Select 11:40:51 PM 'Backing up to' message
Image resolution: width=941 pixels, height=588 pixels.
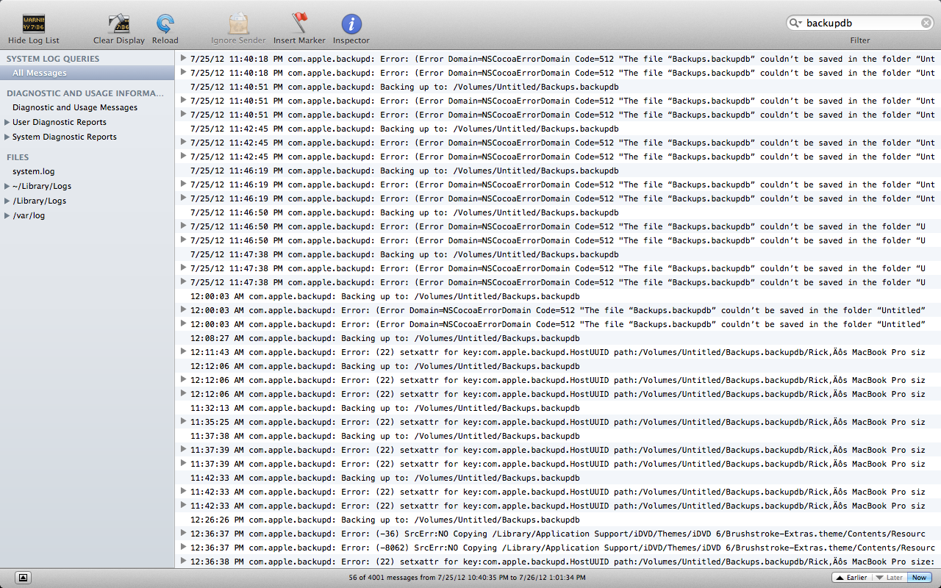[x=558, y=87]
